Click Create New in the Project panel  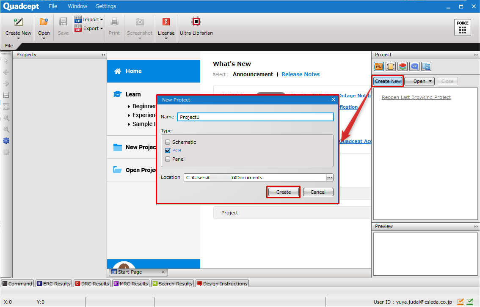tap(388, 81)
